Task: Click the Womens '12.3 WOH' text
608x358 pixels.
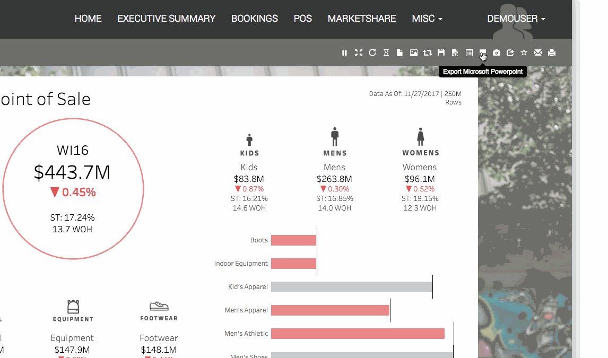Action: (420, 208)
